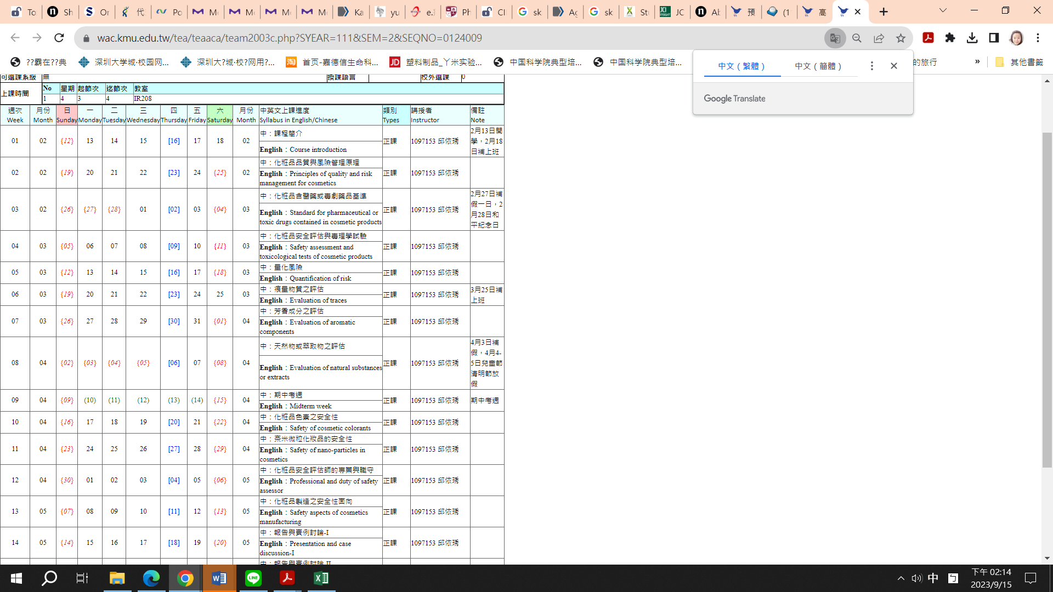Close the Google Translate popup
Screen dimensions: 1053x592
point(894,66)
